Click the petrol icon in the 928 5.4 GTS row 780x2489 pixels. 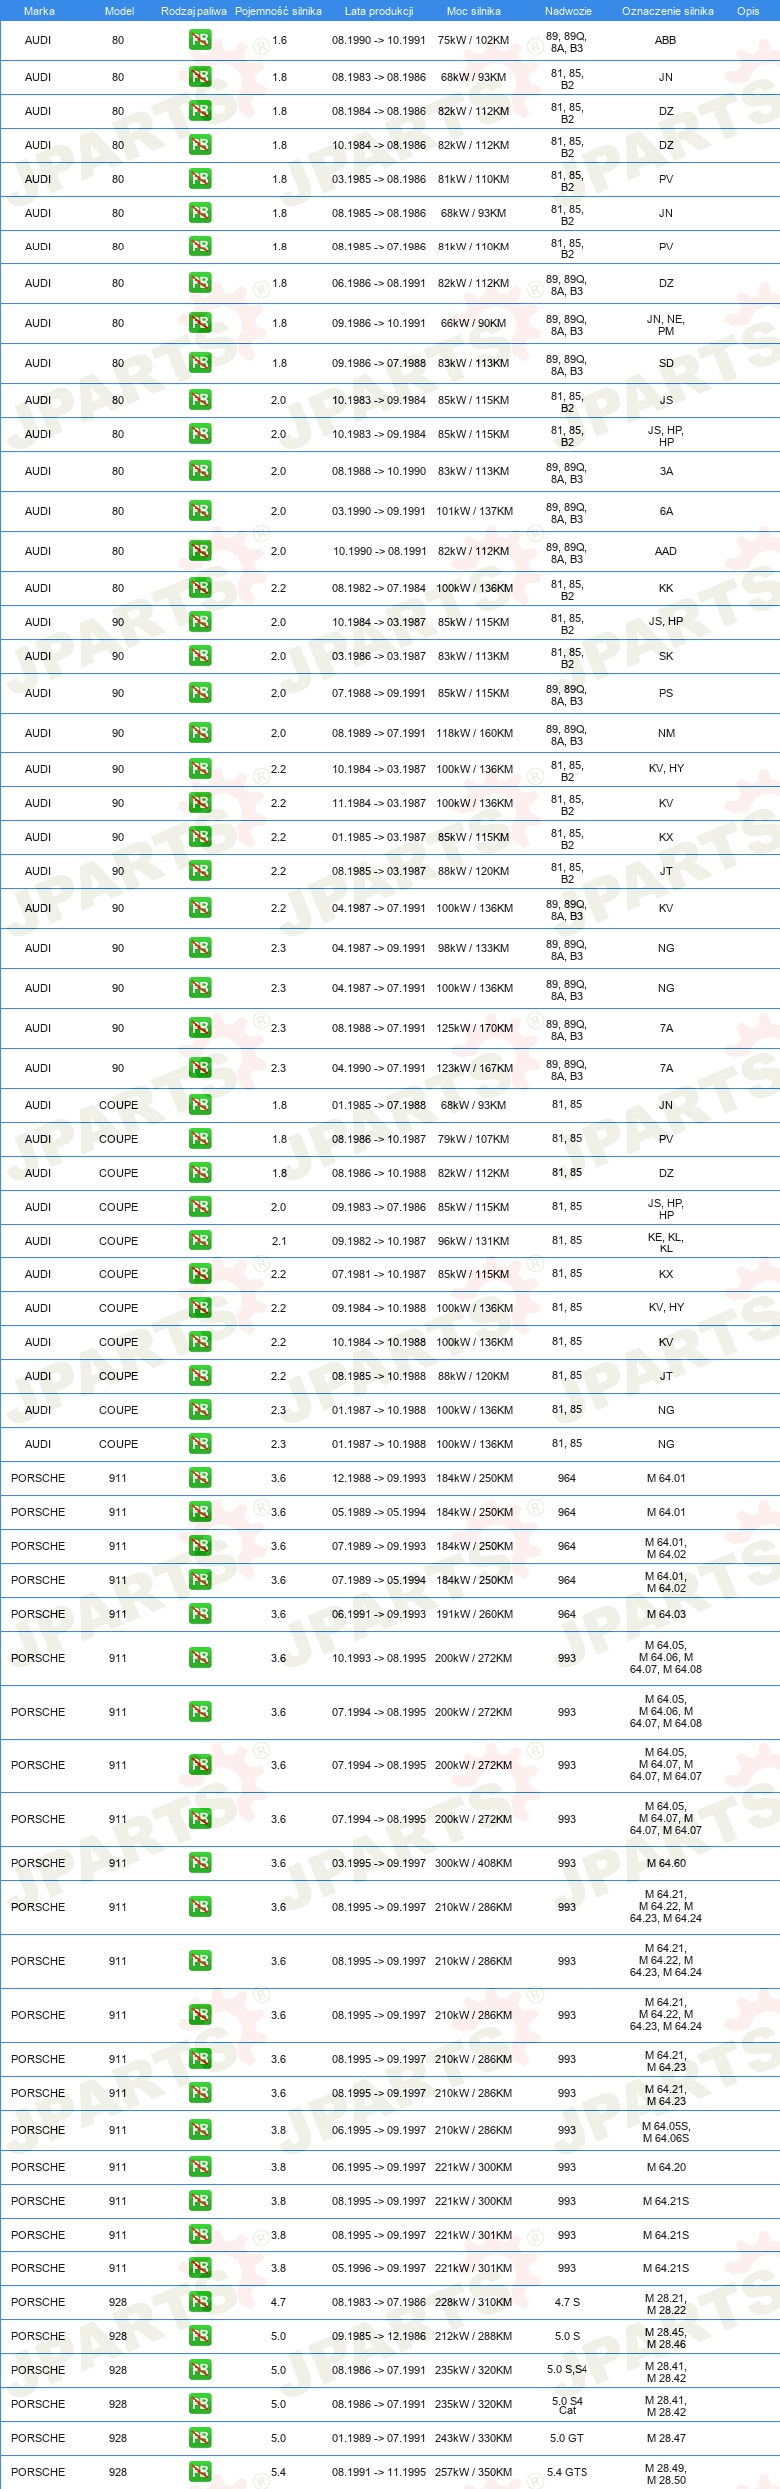click(199, 2472)
